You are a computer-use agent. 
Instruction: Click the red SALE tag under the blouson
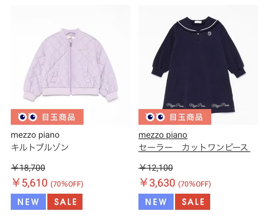click(x=65, y=202)
